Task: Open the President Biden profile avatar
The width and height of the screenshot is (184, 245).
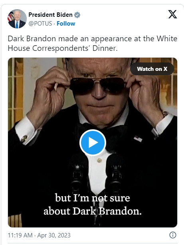Action: pyautogui.click(x=17, y=19)
